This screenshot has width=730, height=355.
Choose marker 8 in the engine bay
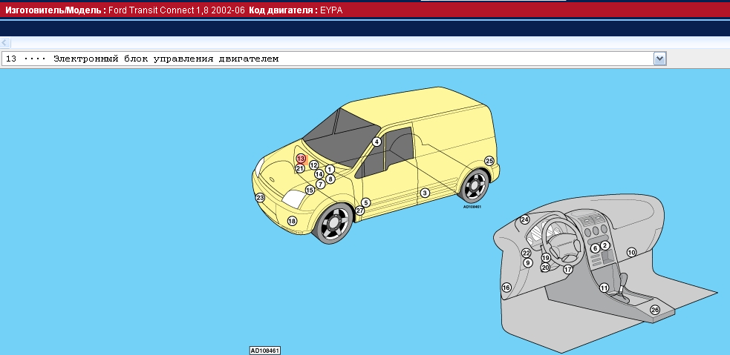click(330, 179)
